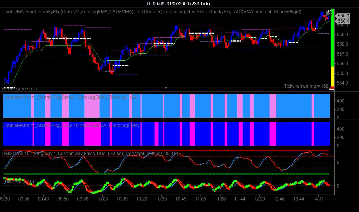Click the 13:44 time axis label

point(298,199)
